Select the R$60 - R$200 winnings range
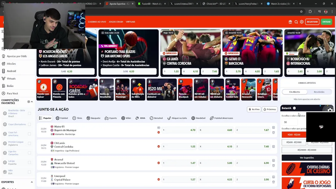This screenshot has height=189, width=336. pyautogui.click(x=294, y=135)
